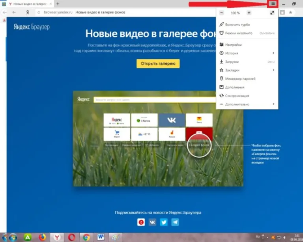Click the system tray clock
Screen dimensions: 303x242
(x=297, y=237)
